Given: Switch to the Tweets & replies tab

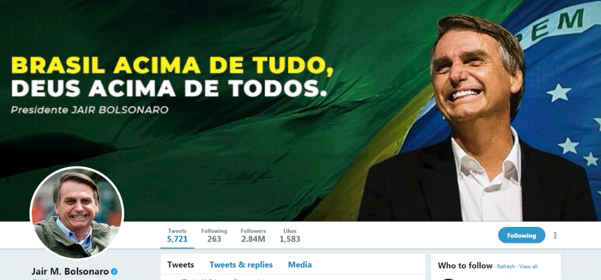Looking at the screenshot, I should pos(241,265).
